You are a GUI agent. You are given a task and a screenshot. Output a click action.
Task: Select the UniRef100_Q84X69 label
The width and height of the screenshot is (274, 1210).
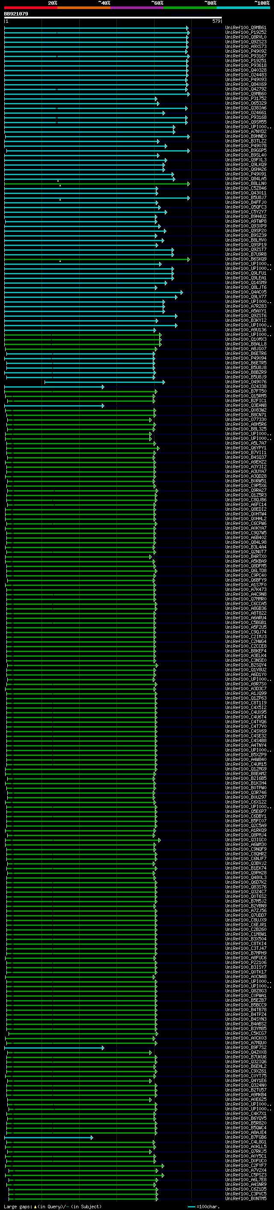pos(246,84)
